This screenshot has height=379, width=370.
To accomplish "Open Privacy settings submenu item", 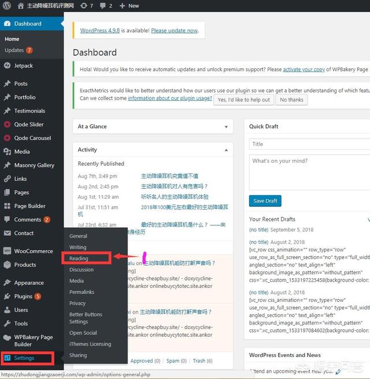I will point(77,303).
